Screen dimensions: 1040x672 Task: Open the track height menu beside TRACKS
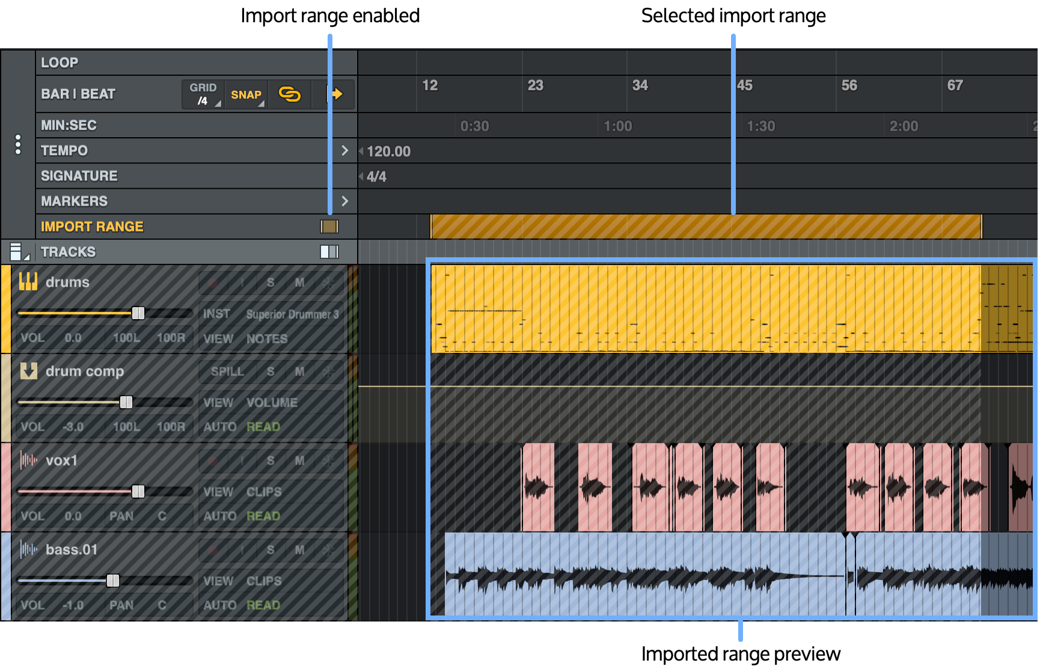coord(17,252)
